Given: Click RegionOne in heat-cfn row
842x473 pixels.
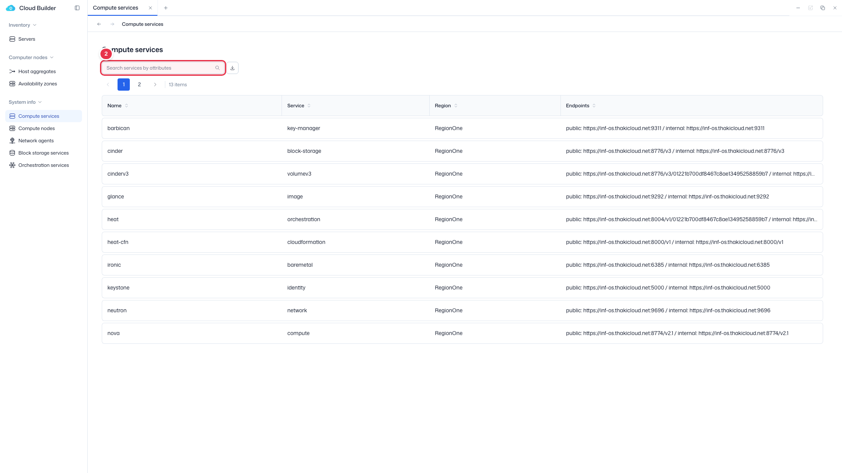Looking at the screenshot, I should [449, 242].
